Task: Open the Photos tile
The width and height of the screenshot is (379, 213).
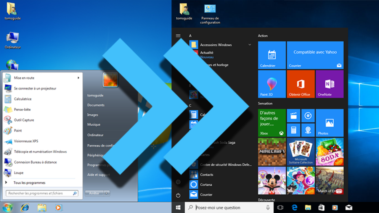Action: [330, 123]
